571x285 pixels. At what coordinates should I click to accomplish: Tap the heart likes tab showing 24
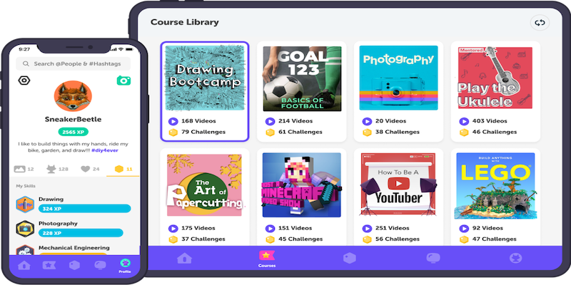(x=90, y=169)
